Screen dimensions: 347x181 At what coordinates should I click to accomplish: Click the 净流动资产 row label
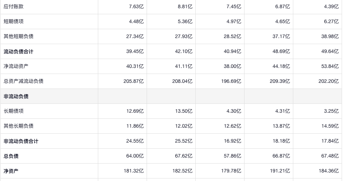click(16, 66)
